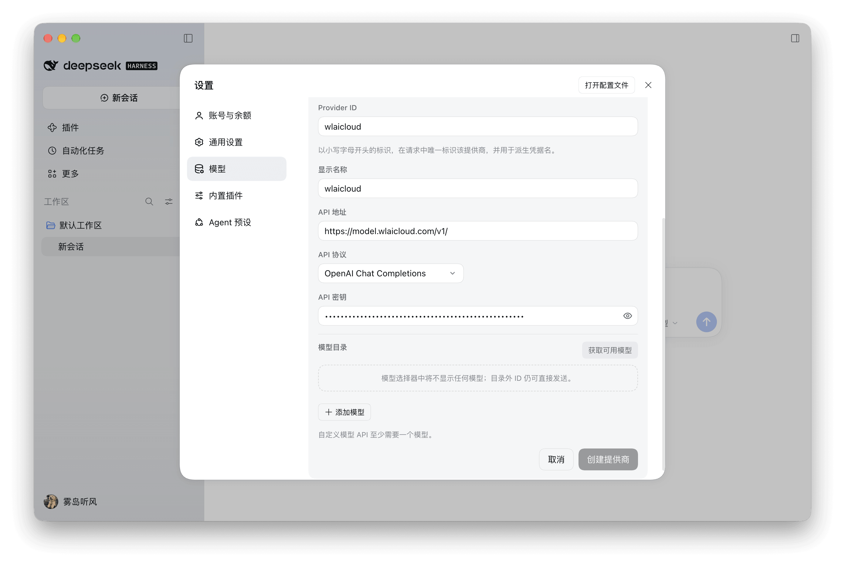Click 取消 button
Image resolution: width=845 pixels, height=566 pixels.
tap(556, 459)
